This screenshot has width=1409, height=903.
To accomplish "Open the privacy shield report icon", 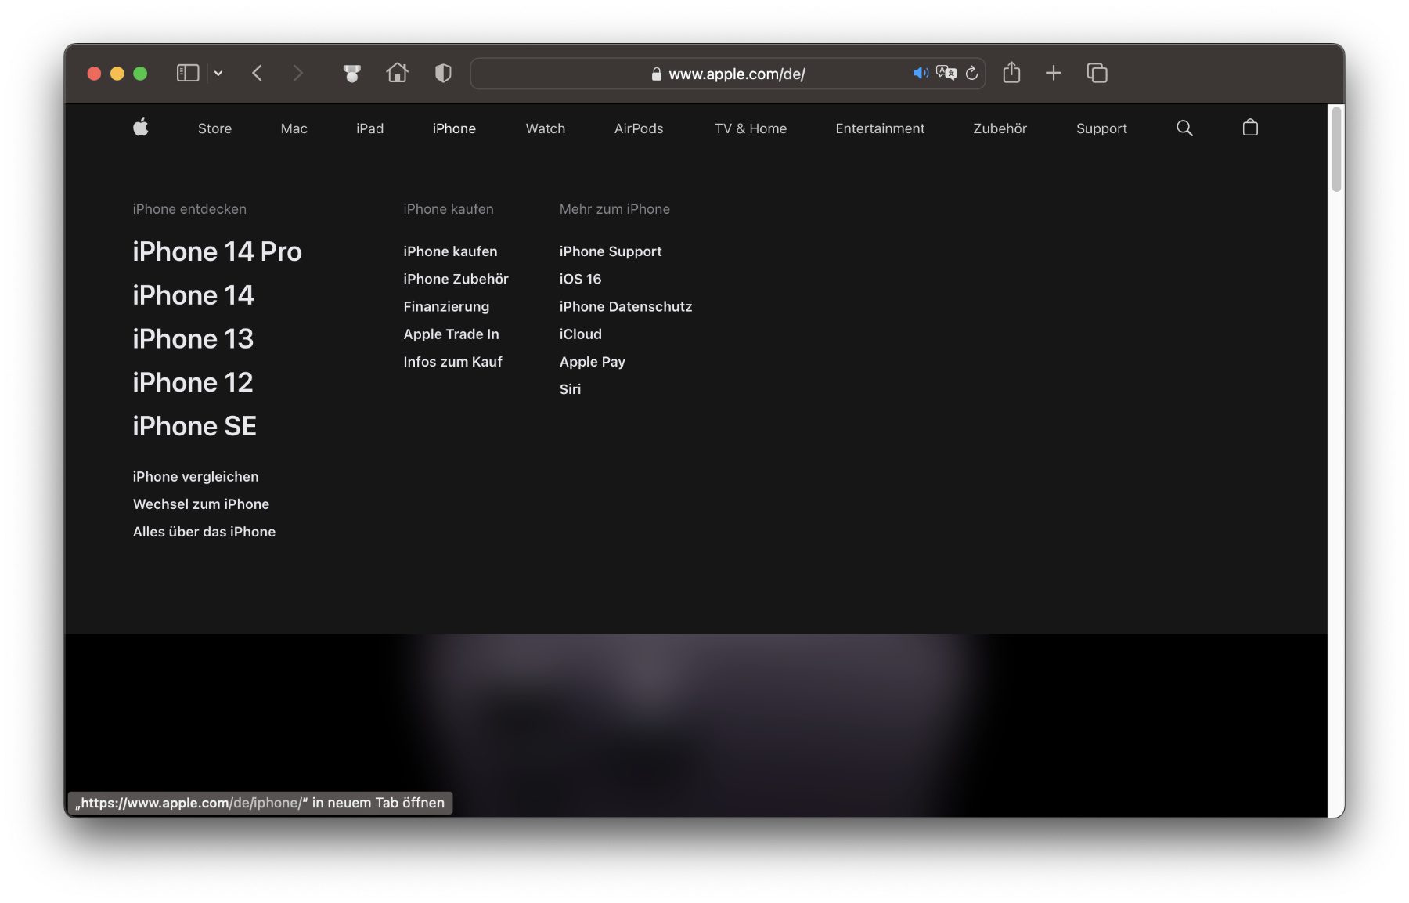I will pos(443,73).
